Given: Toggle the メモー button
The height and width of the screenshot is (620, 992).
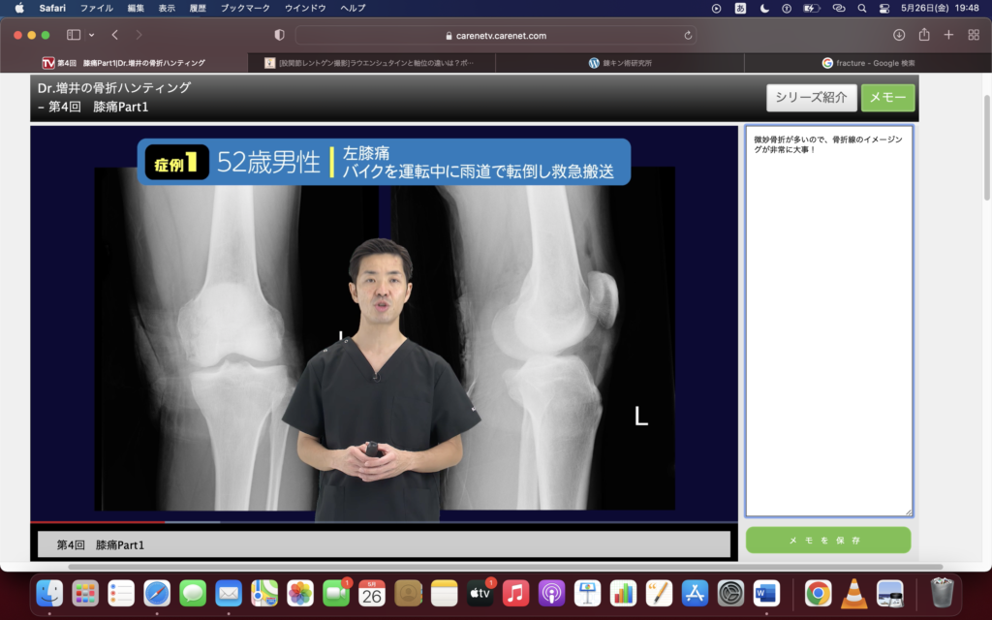Looking at the screenshot, I should coord(887,98).
